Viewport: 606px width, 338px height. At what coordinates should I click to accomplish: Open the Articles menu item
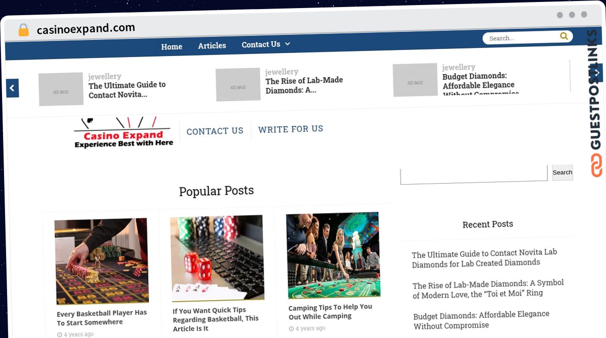coord(212,45)
